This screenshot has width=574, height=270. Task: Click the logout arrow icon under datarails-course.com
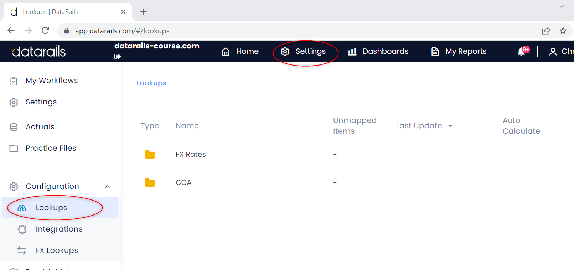(118, 56)
